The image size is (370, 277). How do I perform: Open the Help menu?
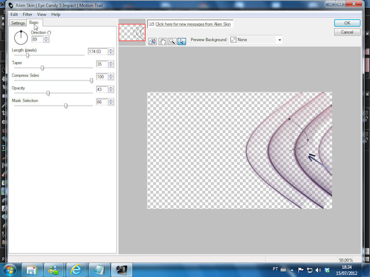(x=56, y=14)
